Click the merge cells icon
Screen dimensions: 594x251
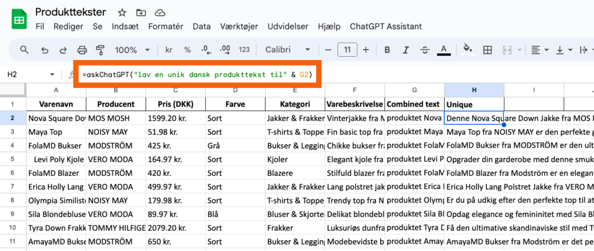(507, 50)
